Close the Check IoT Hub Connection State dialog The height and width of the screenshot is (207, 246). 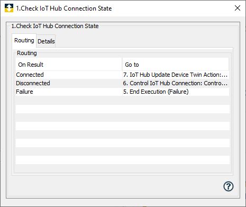click(238, 8)
